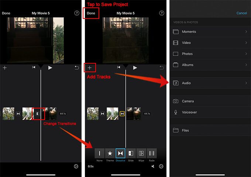Undo last action in the left screen
The width and height of the screenshot is (251, 177).
tap(77, 68)
